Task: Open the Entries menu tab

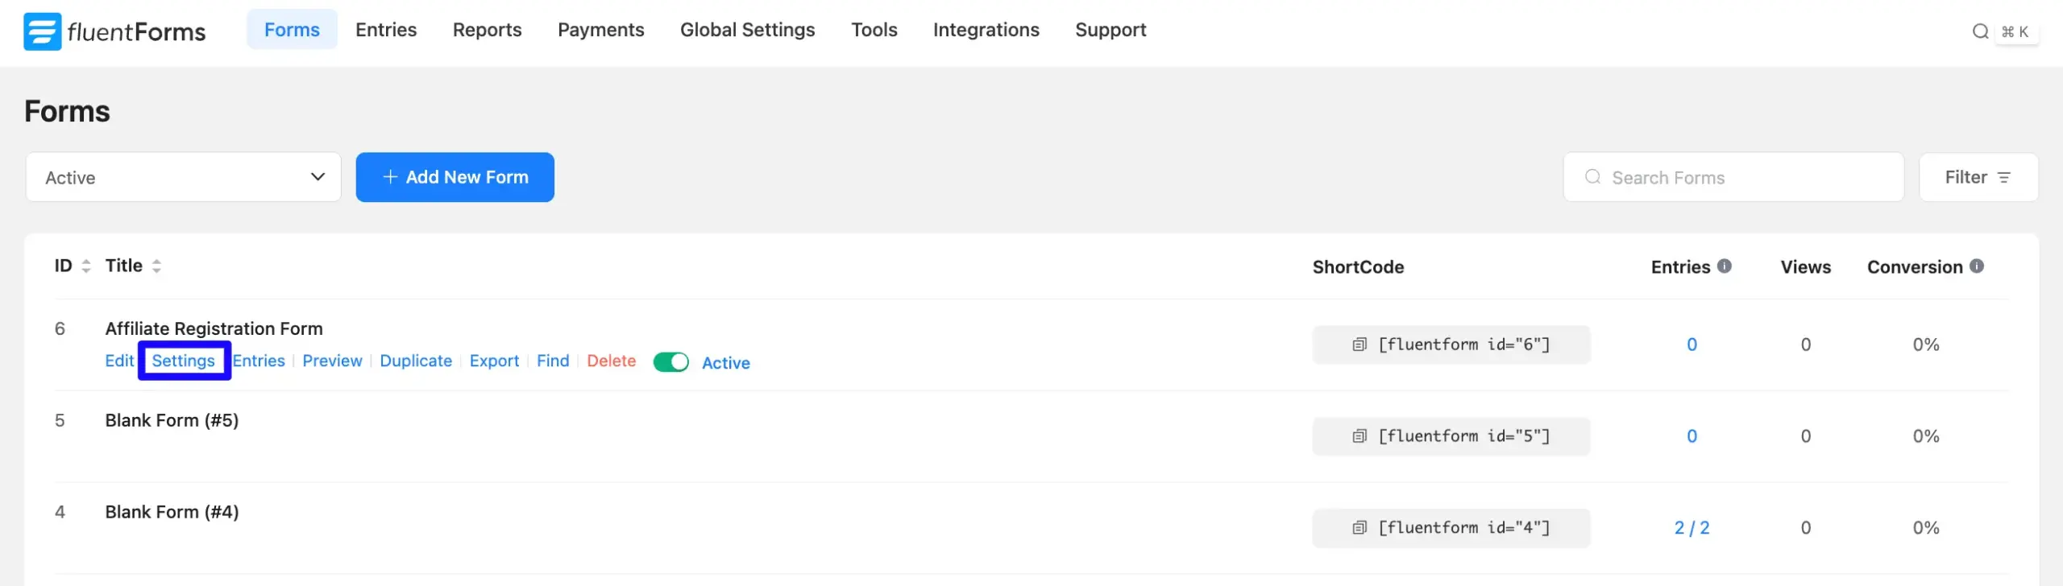Action: click(x=386, y=30)
